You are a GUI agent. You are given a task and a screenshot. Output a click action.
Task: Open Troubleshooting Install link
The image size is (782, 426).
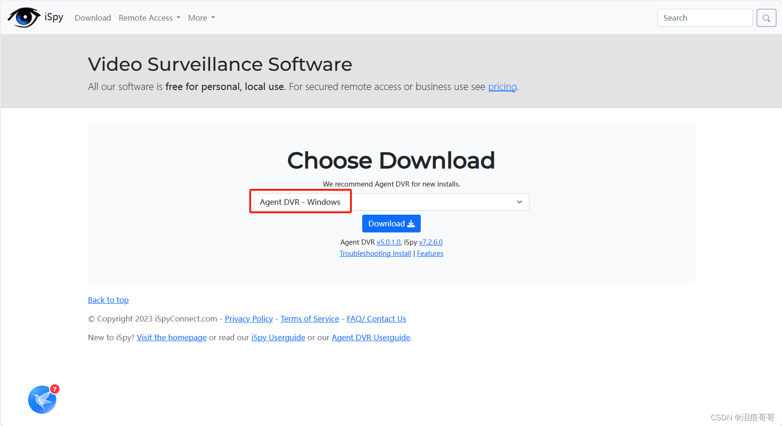tap(375, 254)
